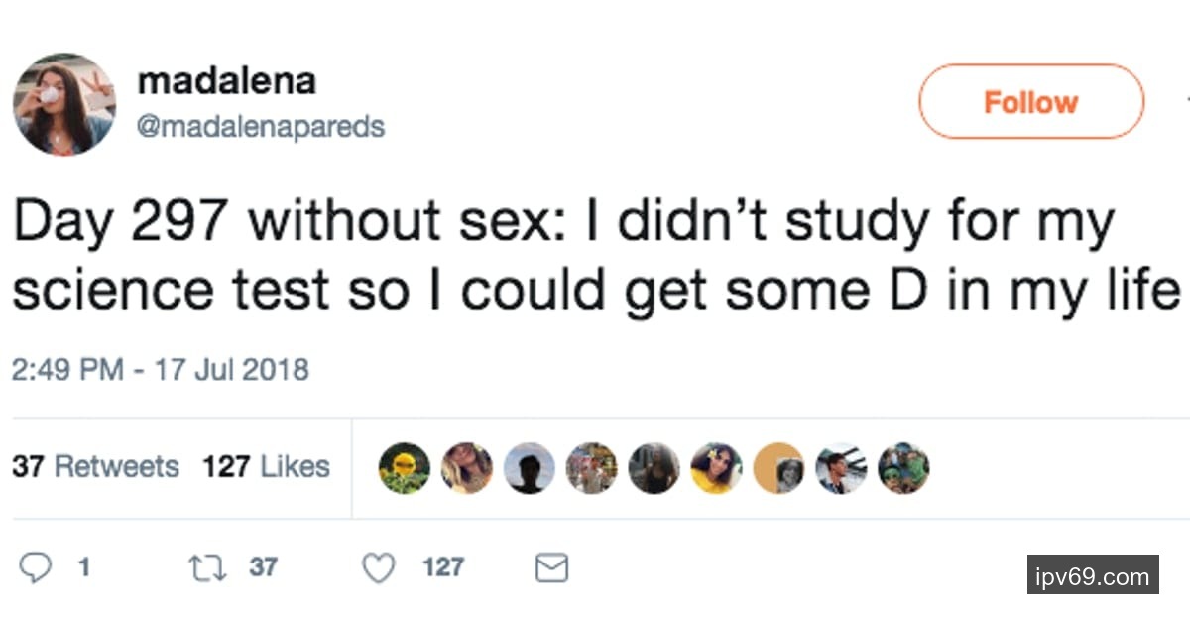Click the sunflower liker avatar

405,468
